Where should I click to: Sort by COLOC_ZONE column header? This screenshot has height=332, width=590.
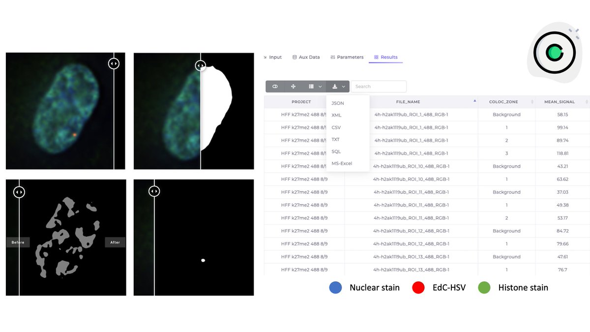[503, 102]
